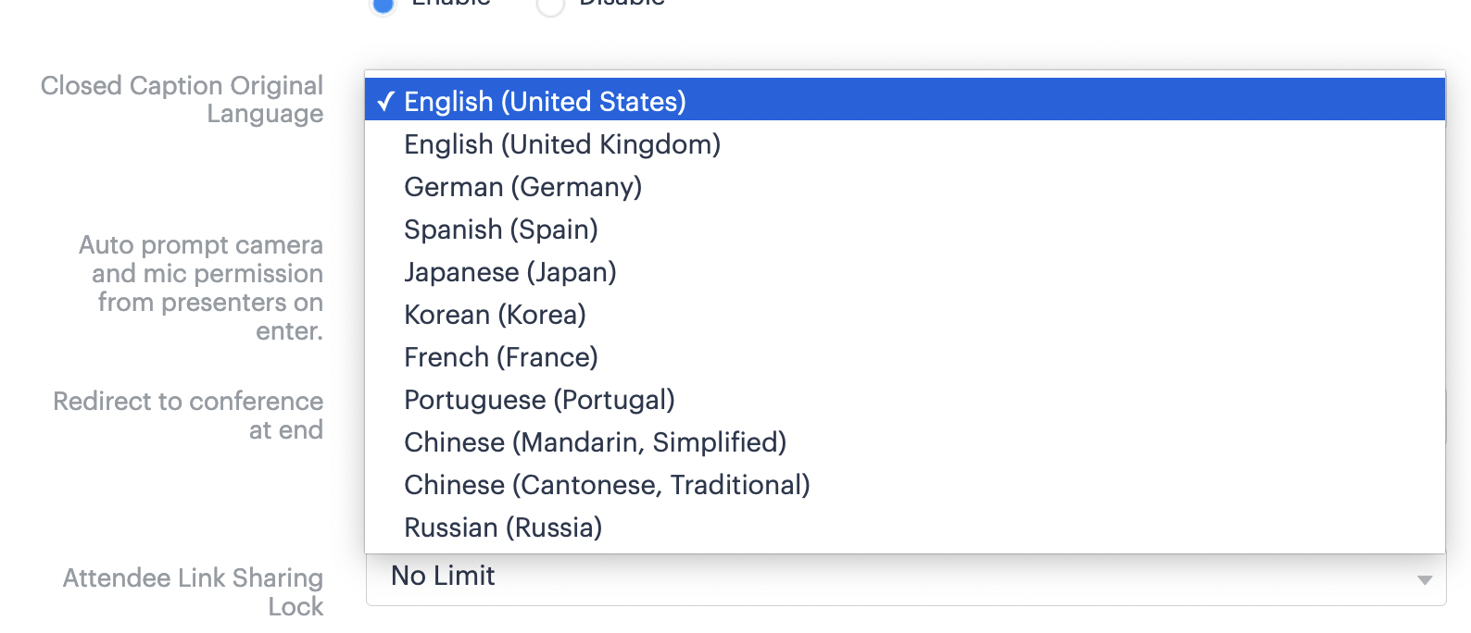
Task: Pick Portuguese (Portugal) in the list
Action: click(x=539, y=400)
